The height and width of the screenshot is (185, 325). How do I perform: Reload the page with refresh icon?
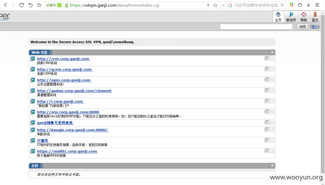click(22, 5)
